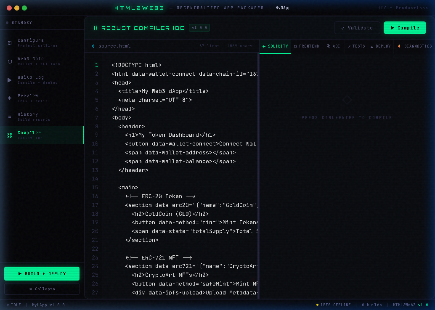The width and height of the screenshot is (435, 310).
Task: Click the Build Log play icon
Action: tap(10, 80)
